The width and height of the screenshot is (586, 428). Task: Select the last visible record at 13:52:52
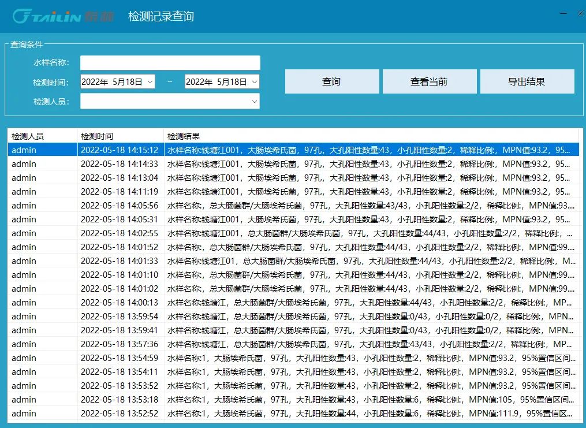click(120, 414)
